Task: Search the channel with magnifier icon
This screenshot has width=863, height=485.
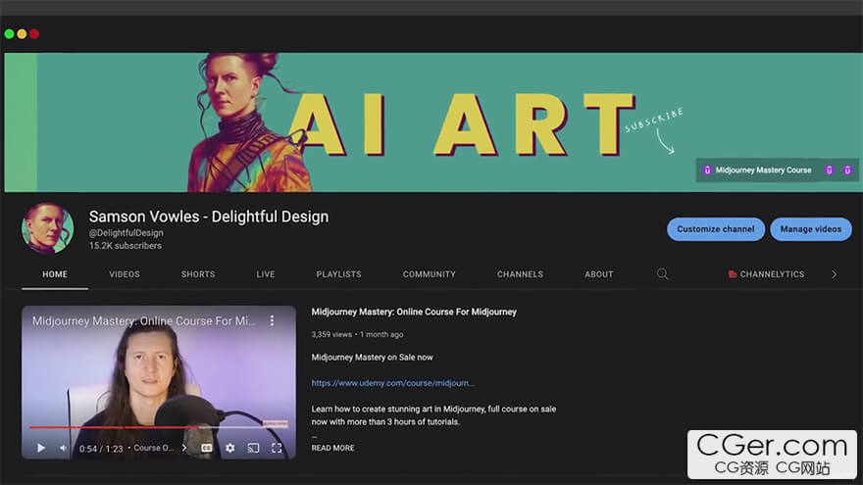Action: pyautogui.click(x=663, y=273)
